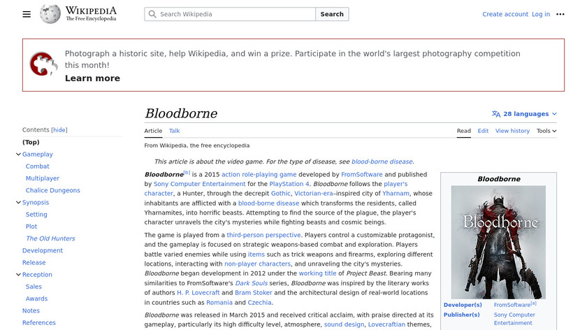Select the Edit tab
This screenshot has width=587, height=330.
click(x=483, y=131)
